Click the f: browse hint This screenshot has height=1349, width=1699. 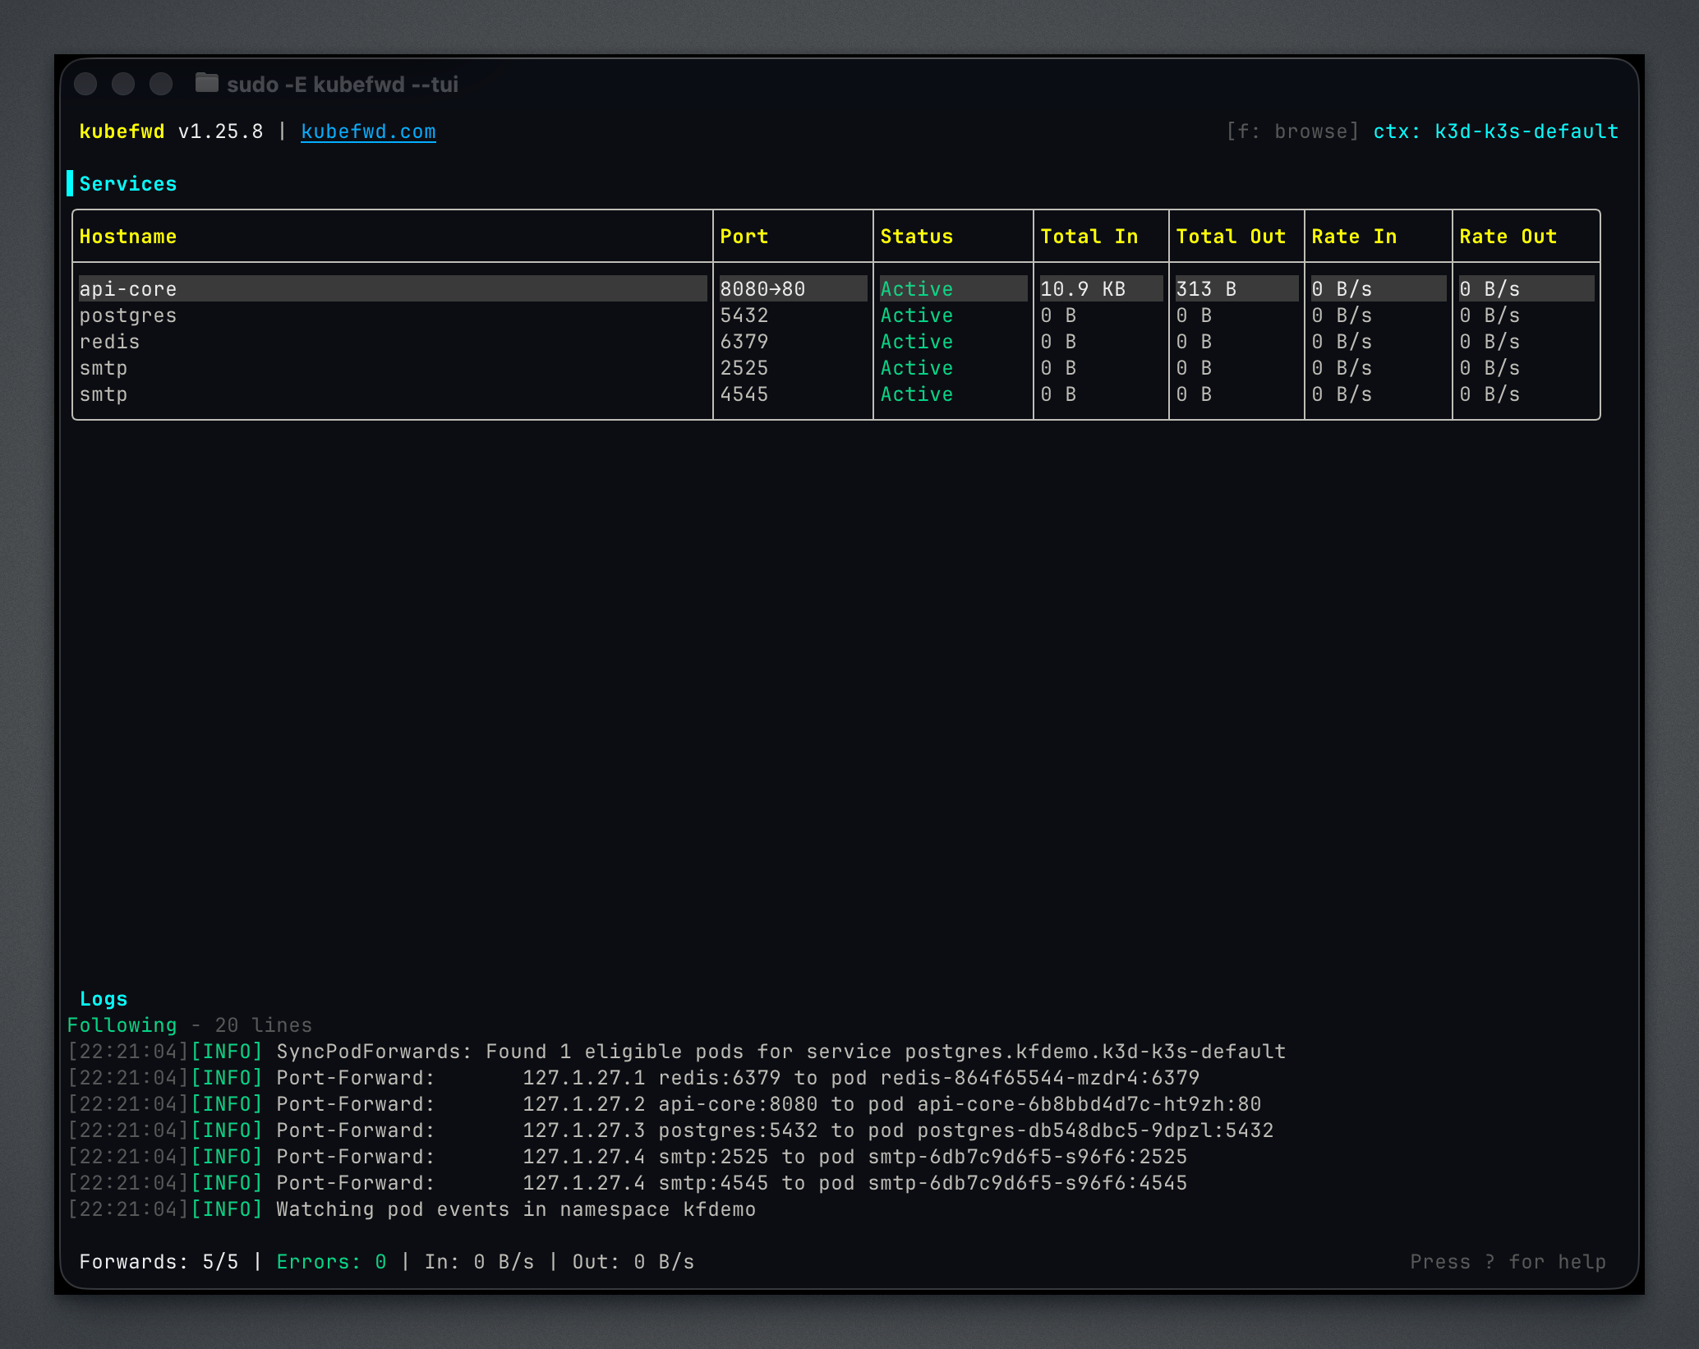1292,131
